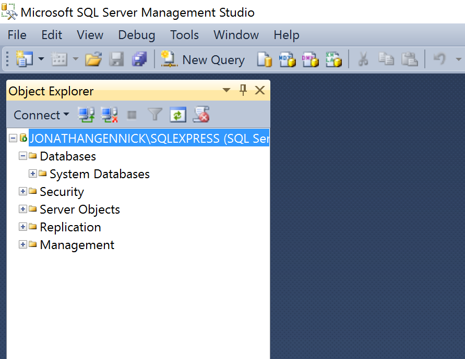Open the Edit menu

pos(52,35)
